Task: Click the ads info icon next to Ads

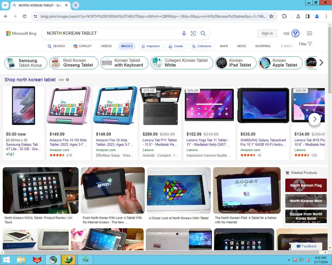Action: pos(67,80)
